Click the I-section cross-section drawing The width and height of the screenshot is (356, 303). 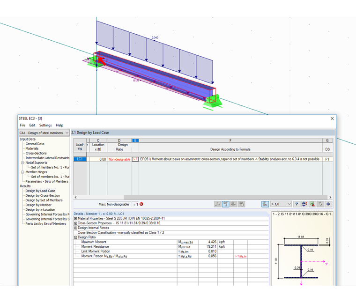pyautogui.click(x=301, y=261)
